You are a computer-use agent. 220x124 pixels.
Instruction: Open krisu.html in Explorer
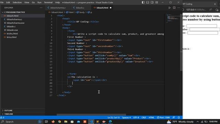(12, 37)
